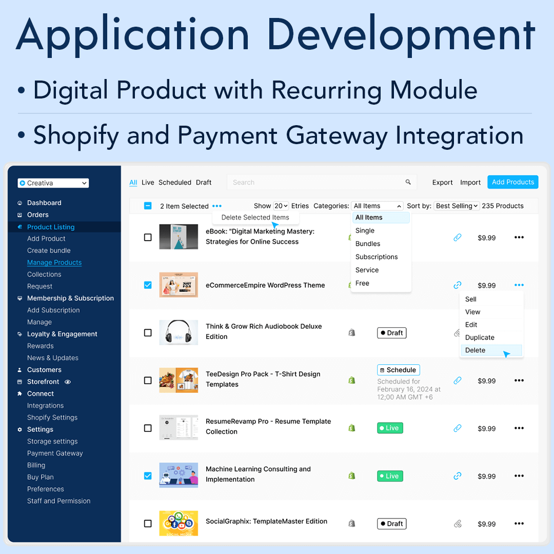
Task: Click the Import button
Action: pos(470,182)
